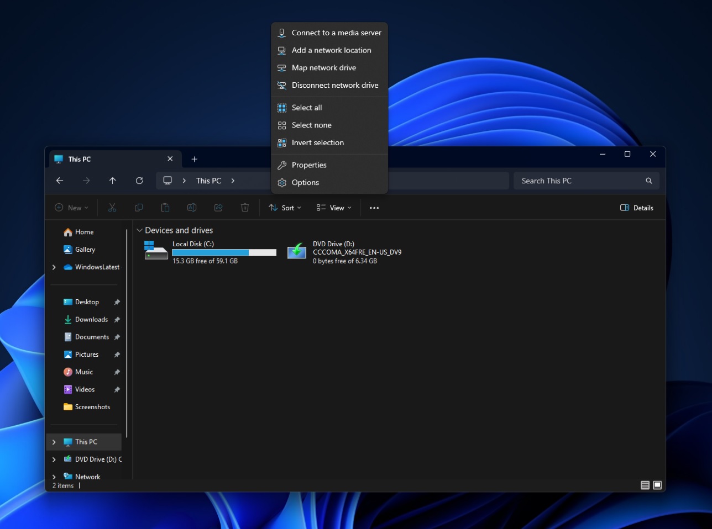Choose Invert selection in the open menu
712x529 pixels.
[x=318, y=142]
